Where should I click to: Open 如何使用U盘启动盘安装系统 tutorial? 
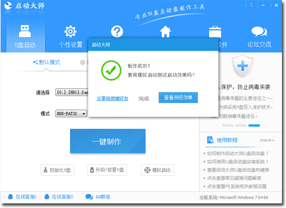[x=237, y=162]
